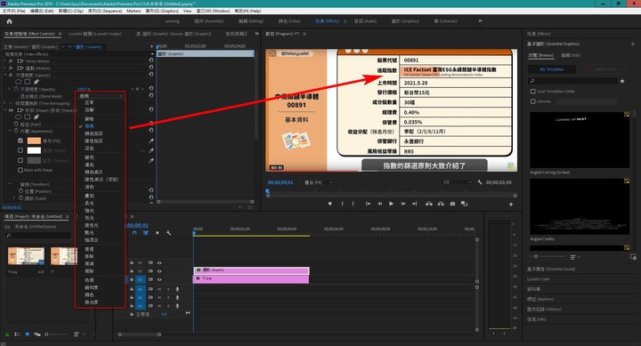Viewport: 641px width, 346px height.
Task: Select free draw bezier pen under Opacity
Action: (x=37, y=82)
